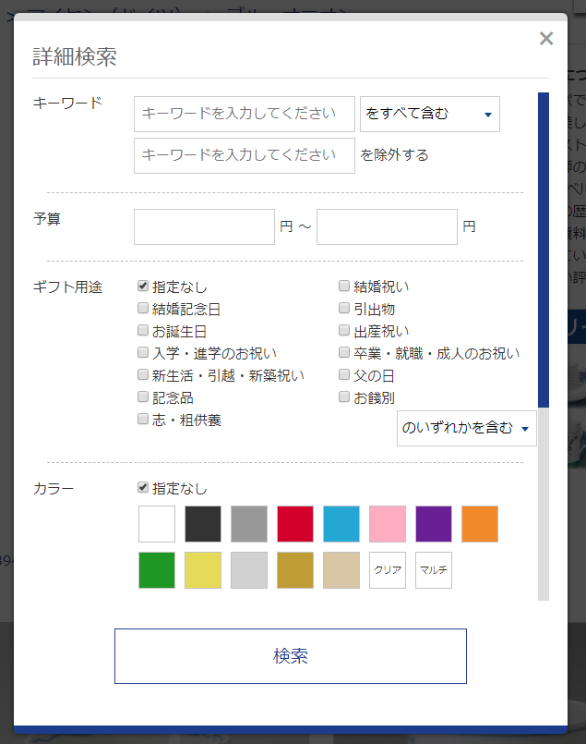Select the black color swatch
The height and width of the screenshot is (744, 586).
(203, 524)
